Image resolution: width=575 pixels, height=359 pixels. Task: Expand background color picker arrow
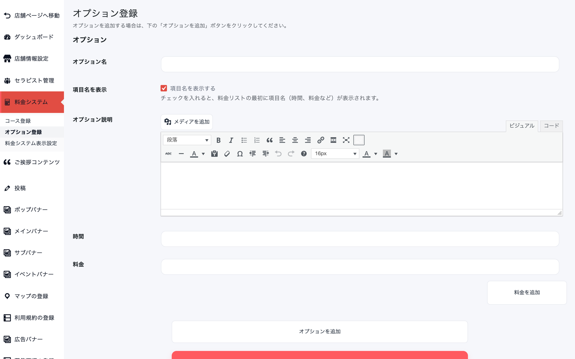pos(396,154)
